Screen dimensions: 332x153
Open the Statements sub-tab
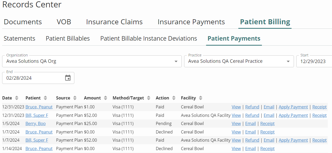pos(20,39)
